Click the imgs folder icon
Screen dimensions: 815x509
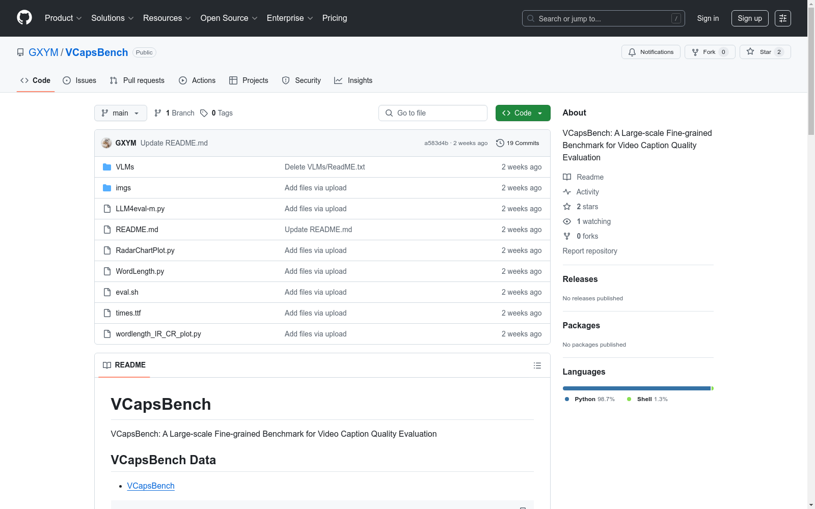point(107,188)
